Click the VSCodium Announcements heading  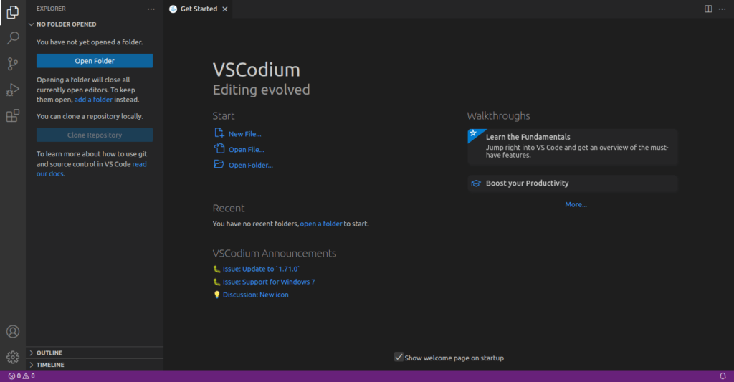[275, 253]
